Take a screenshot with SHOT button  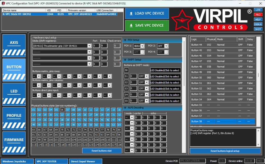(x=258, y=29)
